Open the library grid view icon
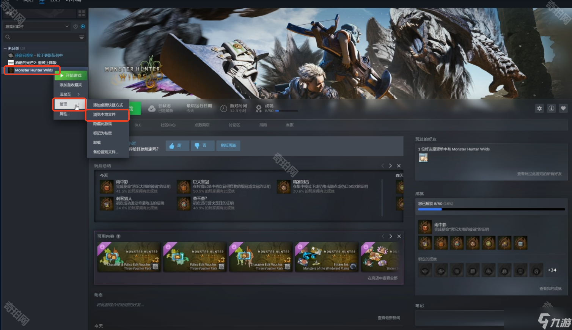The image size is (572, 330). pyautogui.click(x=82, y=14)
